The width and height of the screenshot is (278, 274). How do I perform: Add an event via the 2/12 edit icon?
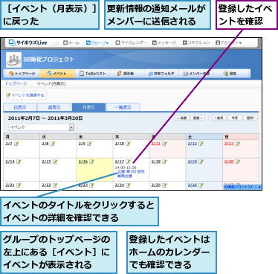pyautogui.click(x=201, y=144)
